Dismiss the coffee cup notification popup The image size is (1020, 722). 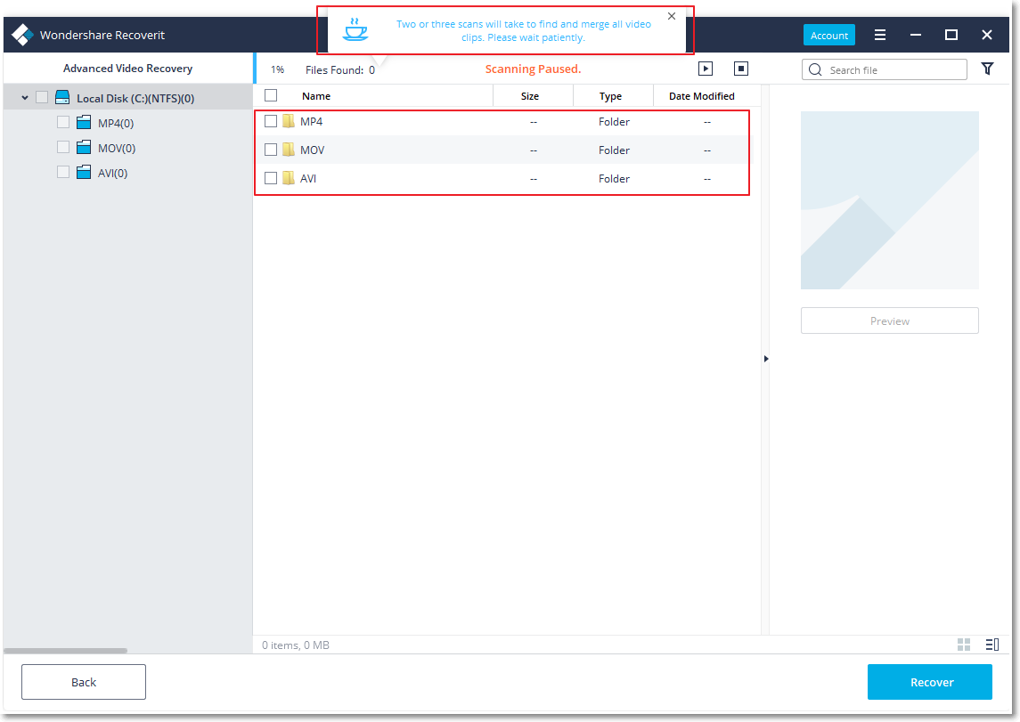[672, 16]
